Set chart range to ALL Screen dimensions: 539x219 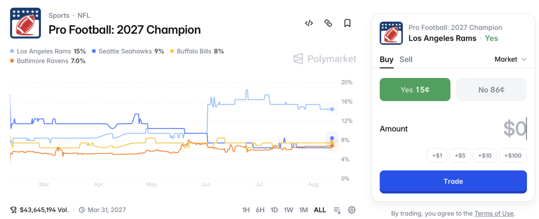click(x=320, y=210)
